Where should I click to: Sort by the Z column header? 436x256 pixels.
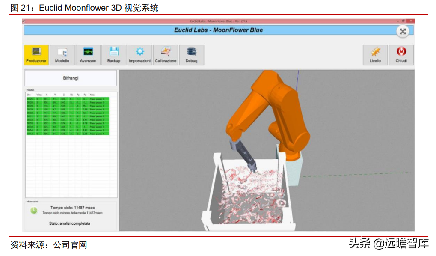click(x=64, y=95)
